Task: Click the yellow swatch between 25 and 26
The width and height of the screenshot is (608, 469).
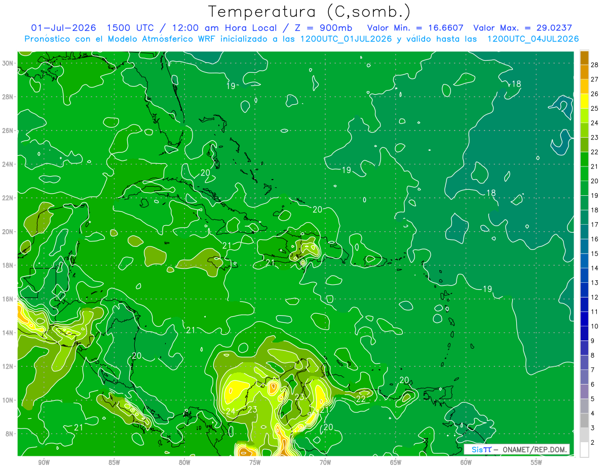Action: pyautogui.click(x=584, y=101)
